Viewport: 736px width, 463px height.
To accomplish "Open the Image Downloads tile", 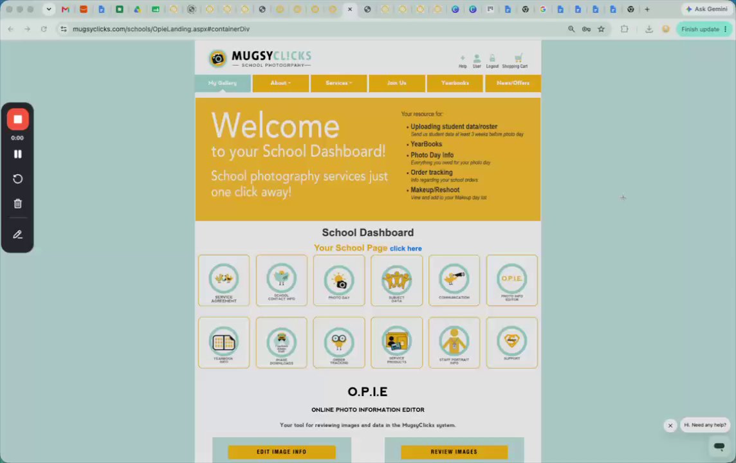I will tap(282, 343).
